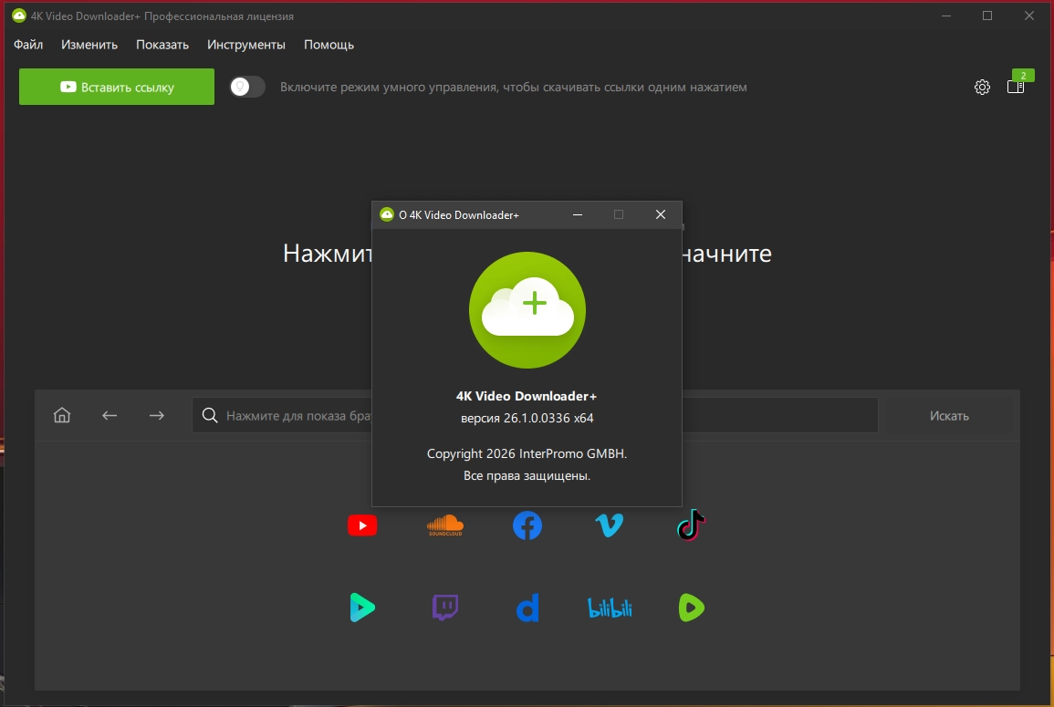Click the Все права защищены text
This screenshot has width=1054, height=707.
(527, 476)
